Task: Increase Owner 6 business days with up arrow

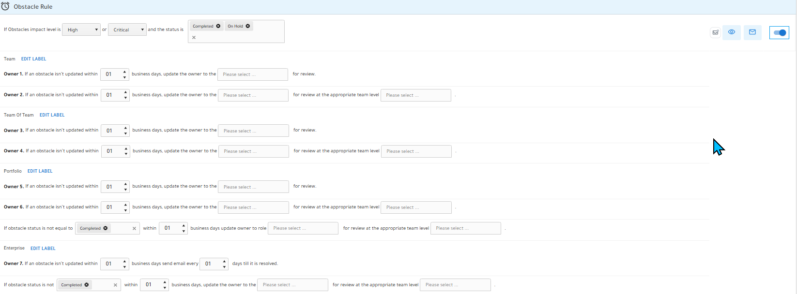Action: [126, 205]
